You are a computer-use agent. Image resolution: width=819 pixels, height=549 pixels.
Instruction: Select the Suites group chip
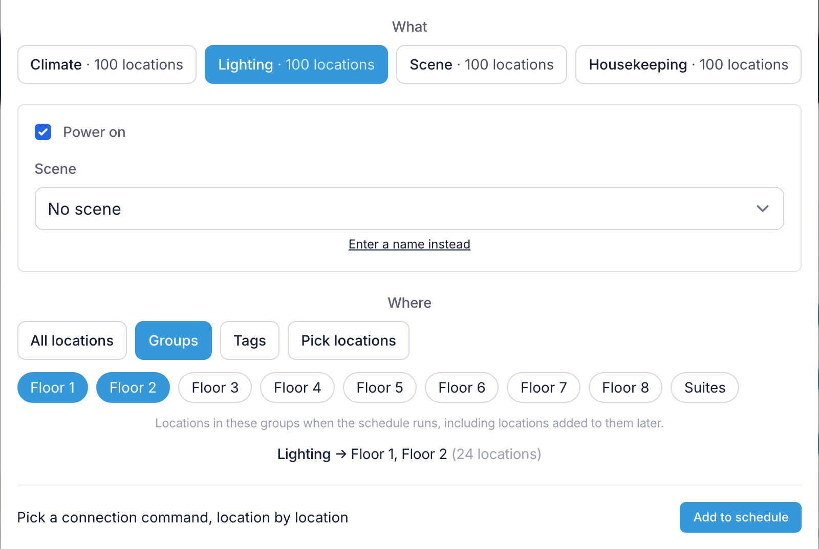pos(705,387)
